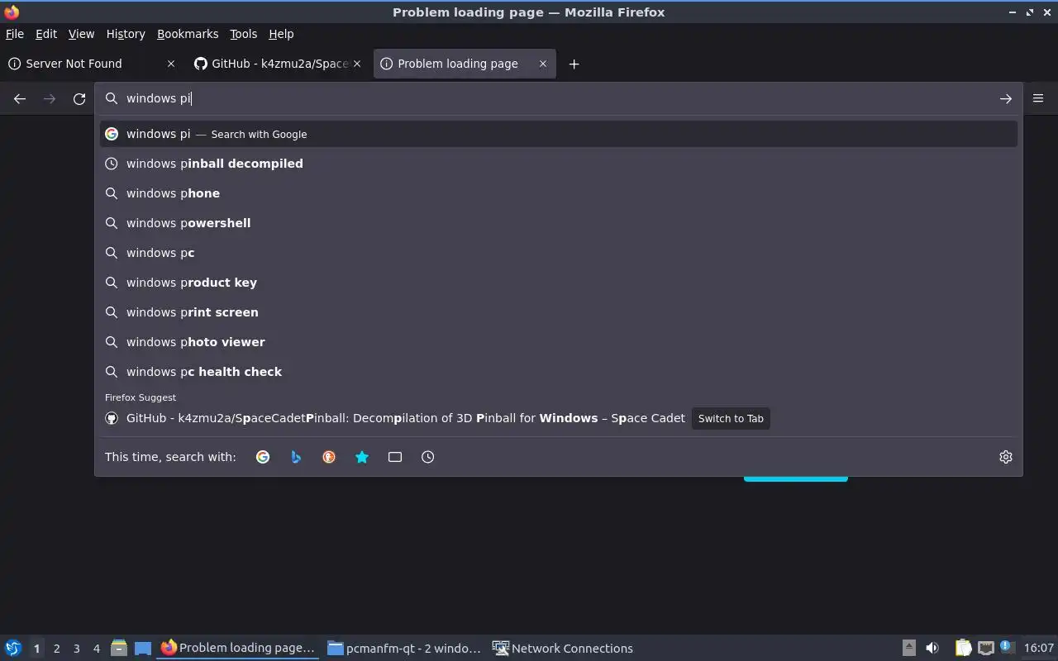Click the network icon in system tray
The height and width of the screenshot is (661, 1058).
click(985, 648)
